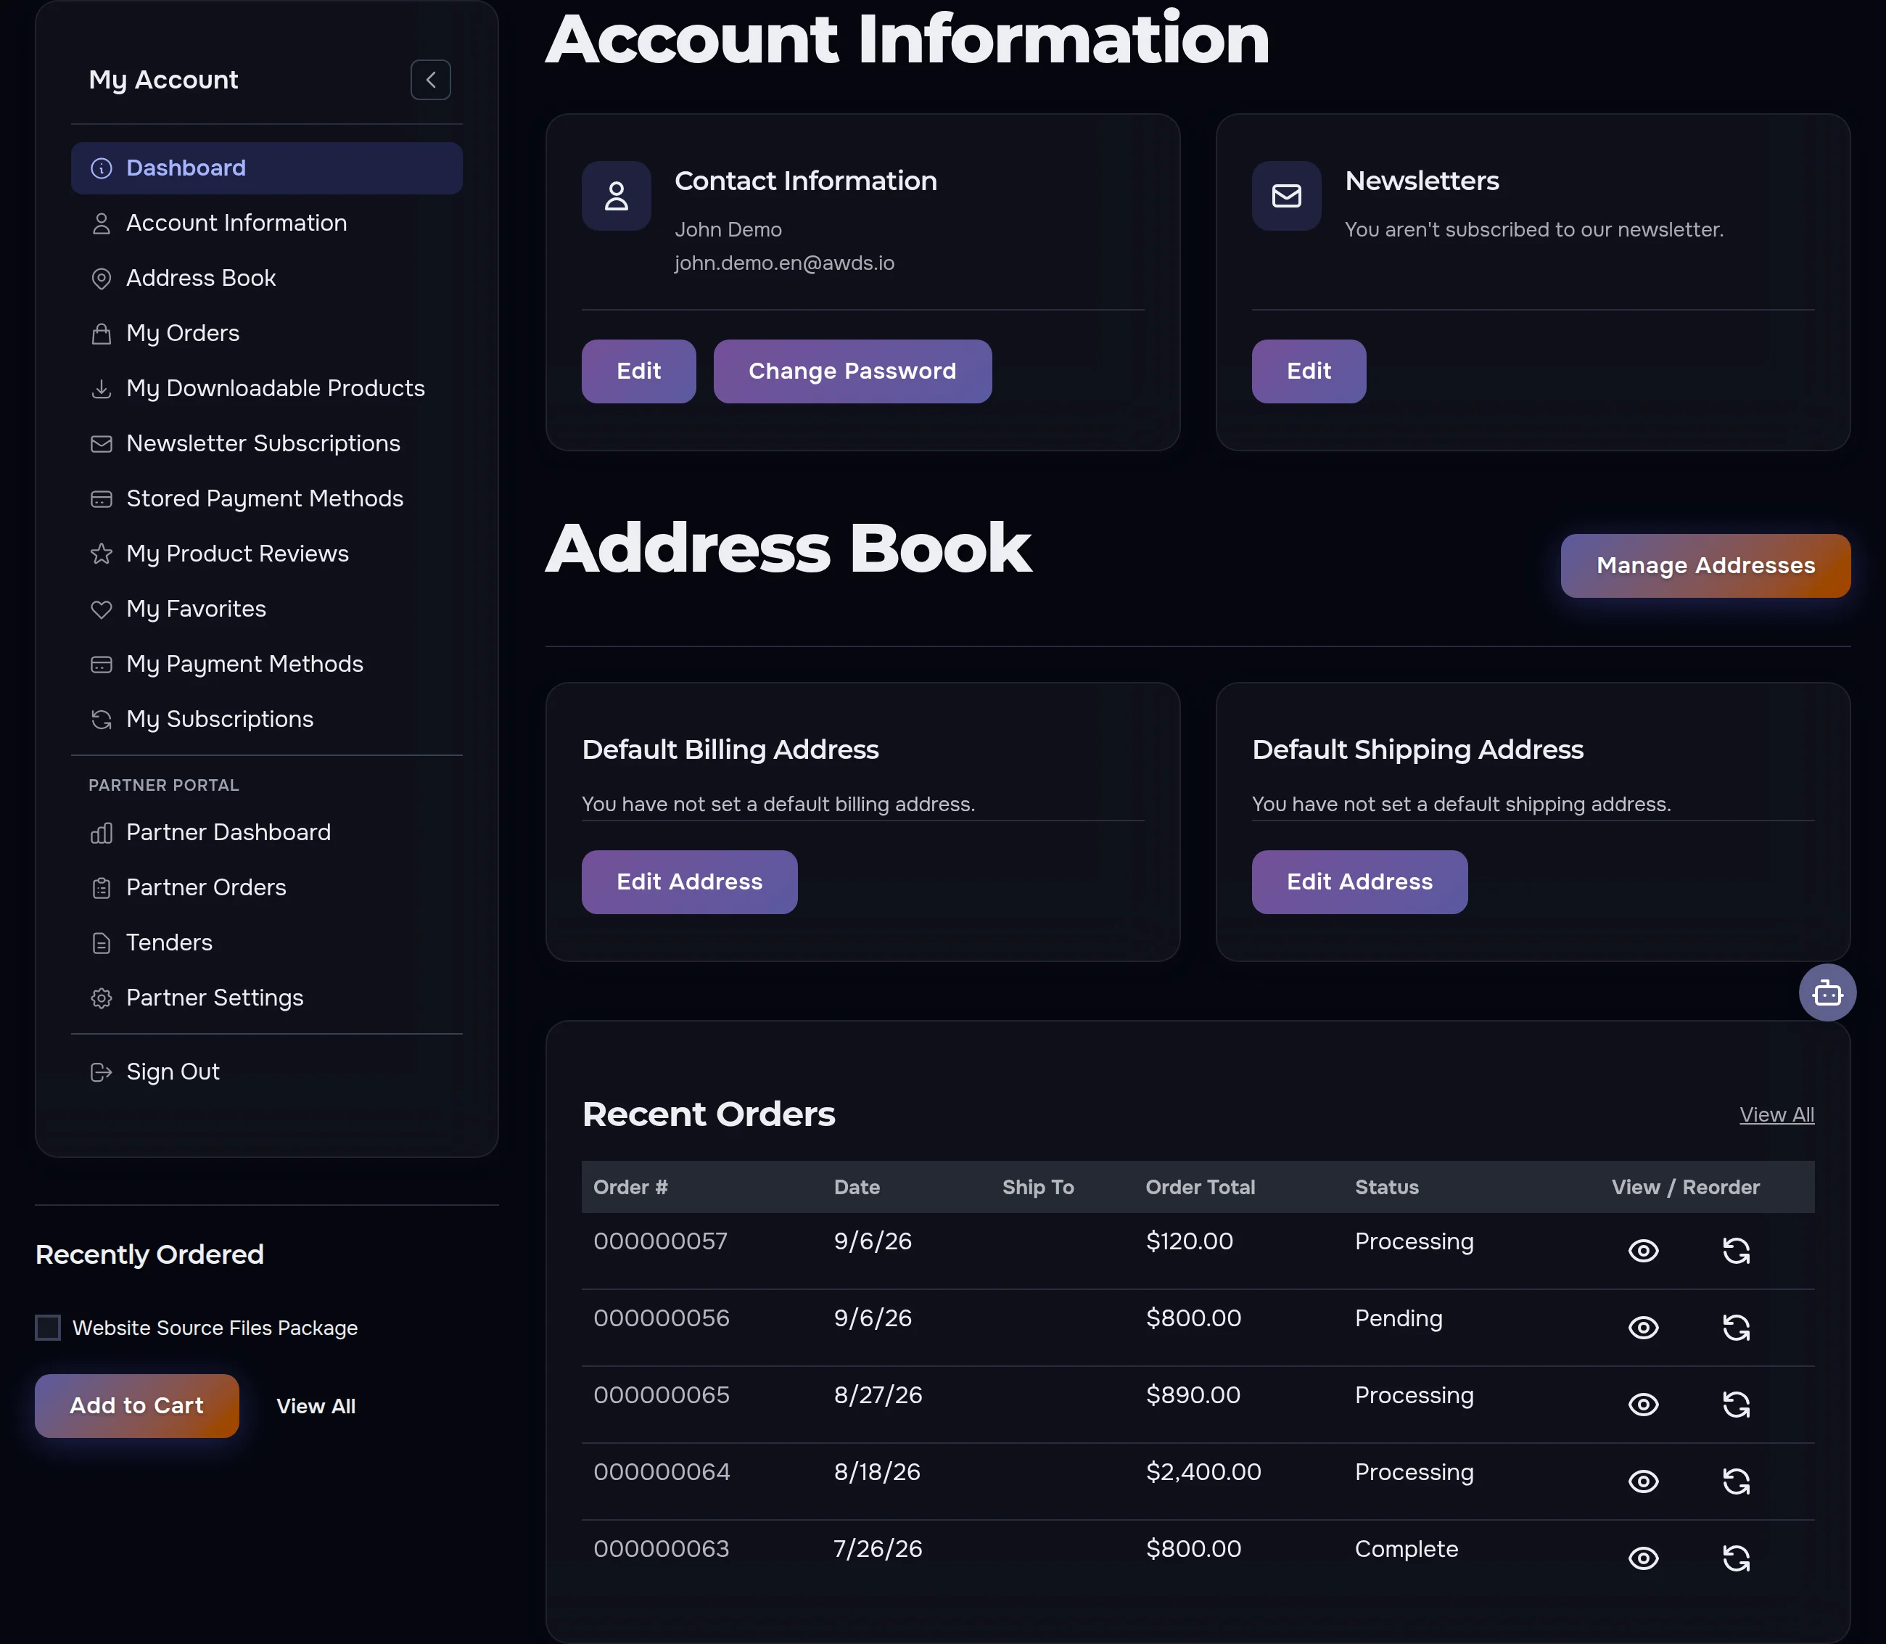Open My Orders in sidebar
The image size is (1886, 1644).
pyautogui.click(x=266, y=333)
